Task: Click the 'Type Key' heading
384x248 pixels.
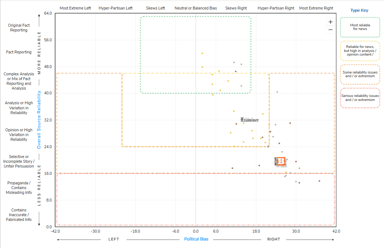Action: pos(359,11)
